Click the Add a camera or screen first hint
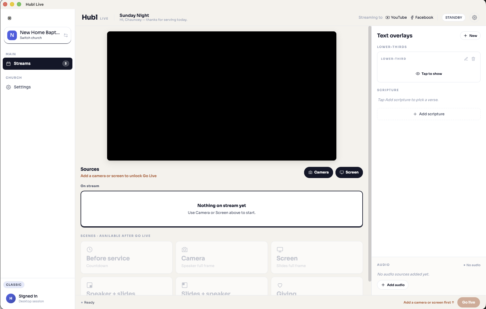Viewport: 486px width, 309px height. 429,302
